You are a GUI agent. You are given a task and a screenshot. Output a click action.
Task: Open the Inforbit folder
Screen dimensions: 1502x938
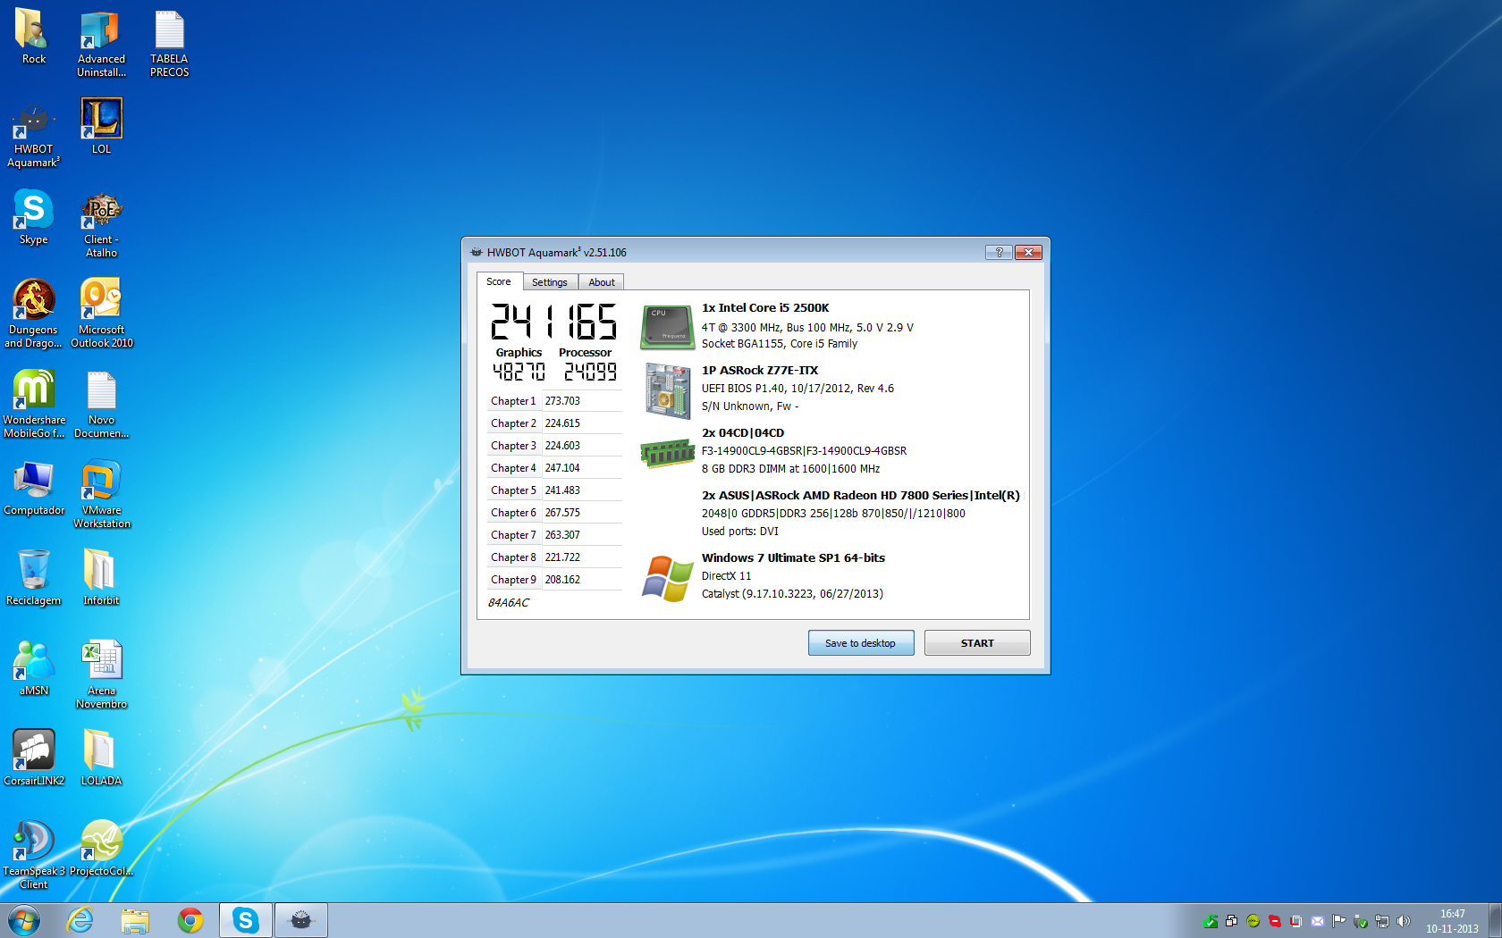coord(101,578)
